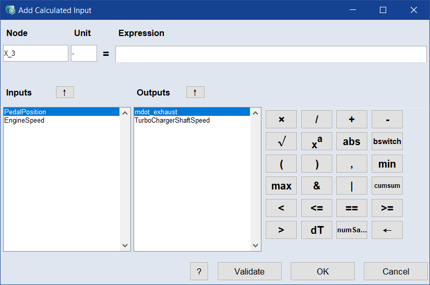This screenshot has height=285, width=430.
Task: Click the power x^a button
Action: [317, 141]
